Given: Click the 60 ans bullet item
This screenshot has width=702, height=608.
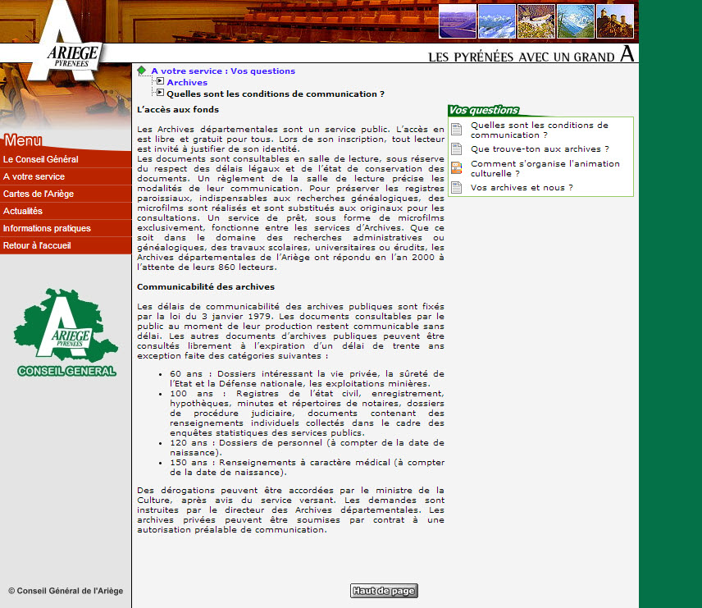Looking at the screenshot, I should pyautogui.click(x=307, y=378).
